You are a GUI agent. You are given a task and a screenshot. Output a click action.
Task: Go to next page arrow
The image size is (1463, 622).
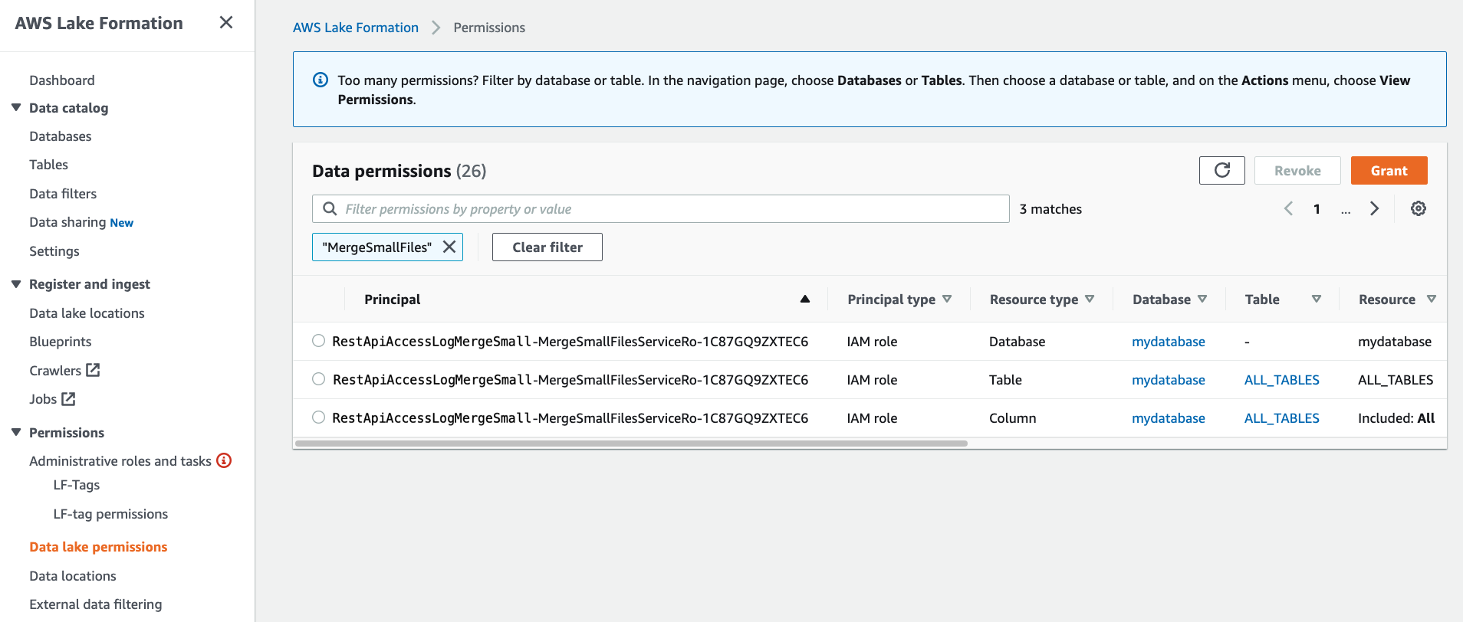(x=1375, y=208)
